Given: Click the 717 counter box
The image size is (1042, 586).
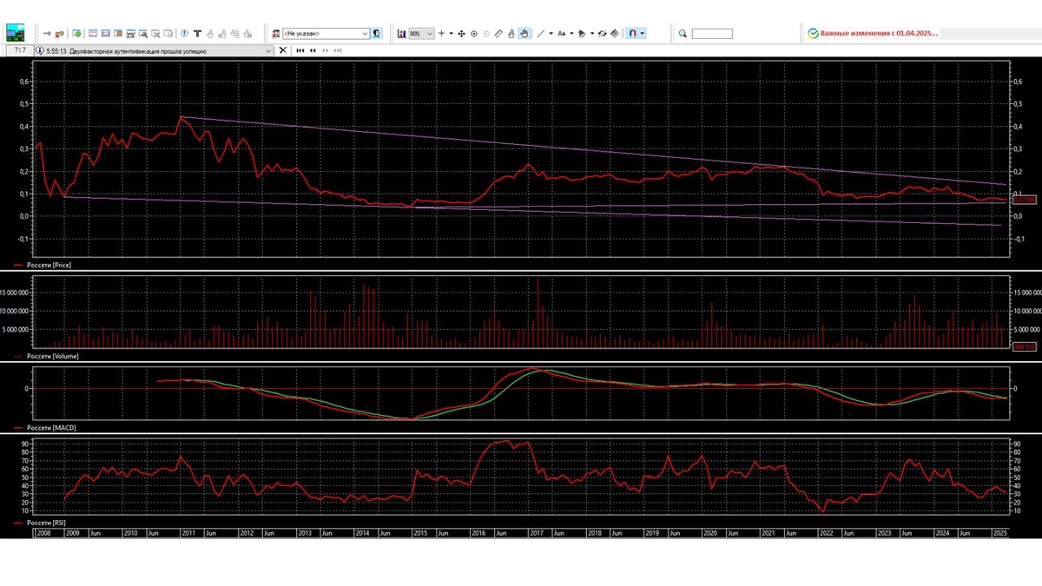Looking at the screenshot, I should click(20, 50).
